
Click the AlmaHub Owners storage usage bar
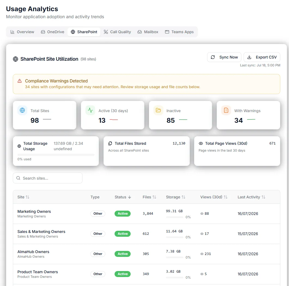174,257
